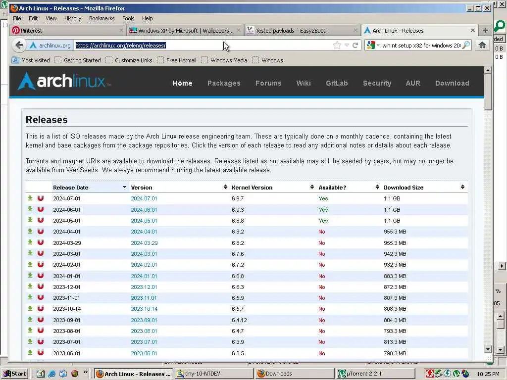Click the magnet link icon for 2024-03-29
This screenshot has height=380, width=507.
tap(41, 242)
